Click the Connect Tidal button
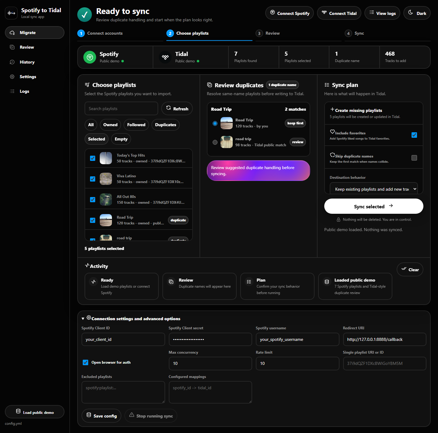438x433 pixels. point(339,13)
